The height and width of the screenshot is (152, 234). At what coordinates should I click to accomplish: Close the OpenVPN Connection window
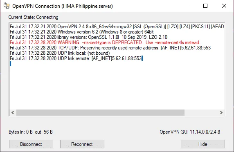[x=224, y=6]
